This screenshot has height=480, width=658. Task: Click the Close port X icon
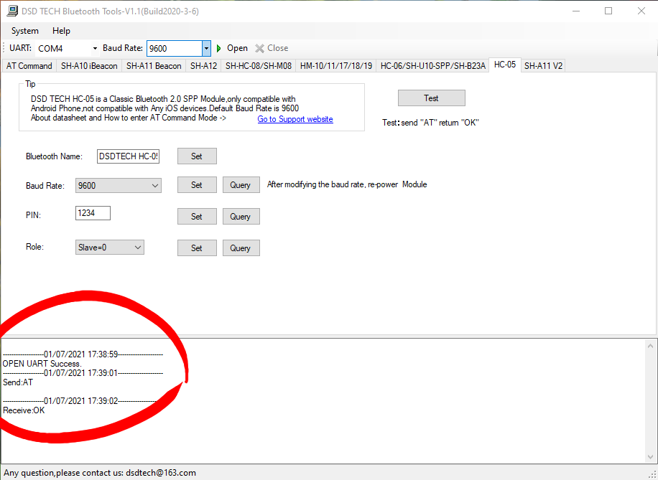(x=260, y=49)
